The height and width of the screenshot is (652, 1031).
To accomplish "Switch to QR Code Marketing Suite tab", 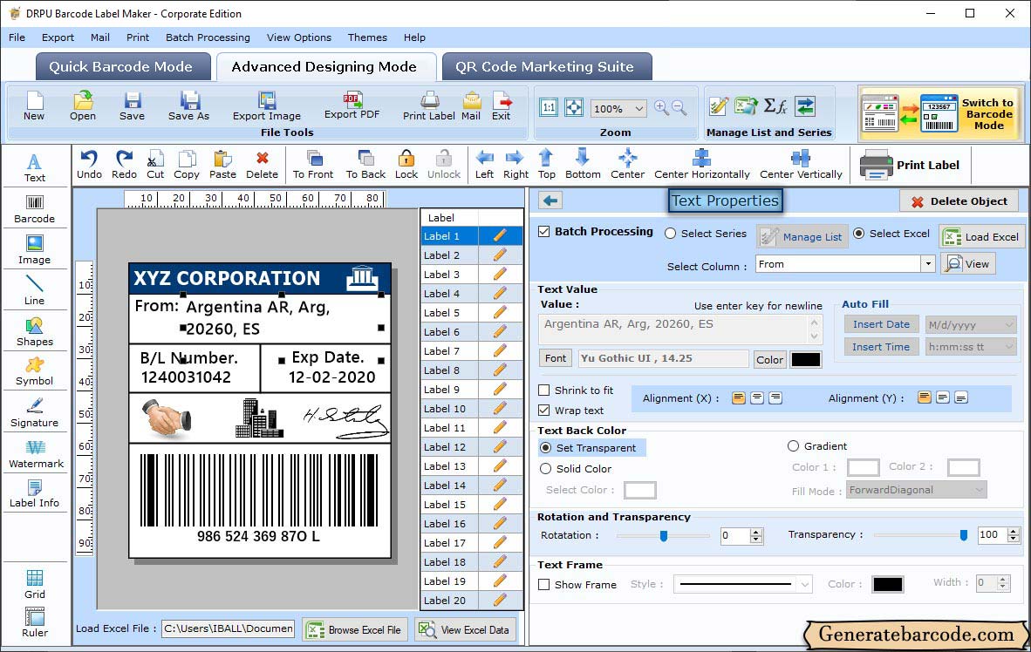I will tap(545, 67).
